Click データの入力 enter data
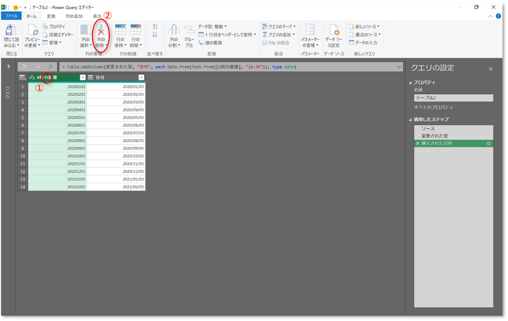This screenshot has width=508, height=321. [x=363, y=43]
